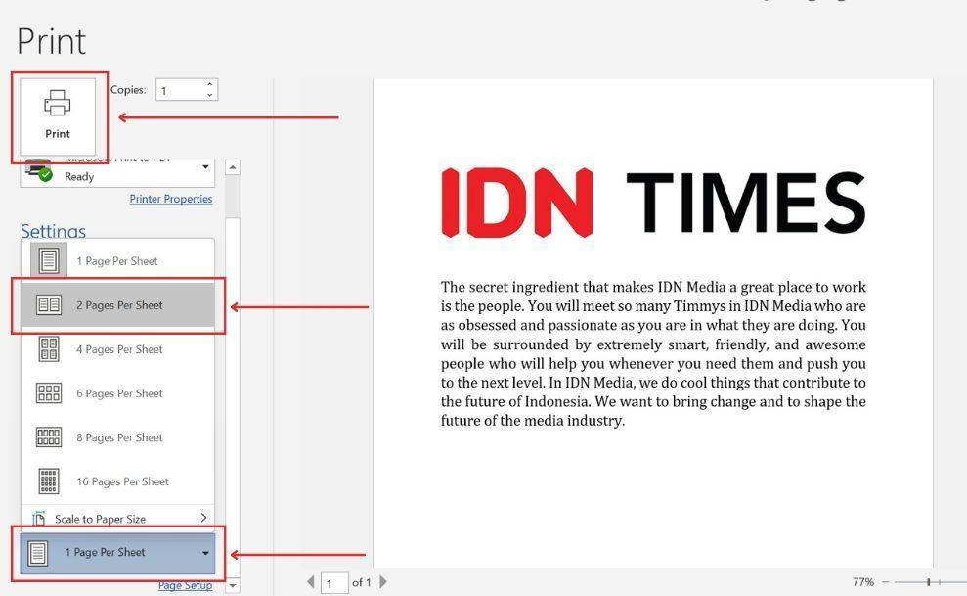Screen dimensions: 967x596
Task: Select 4 Pages Per Sheet option
Action: [x=117, y=349]
